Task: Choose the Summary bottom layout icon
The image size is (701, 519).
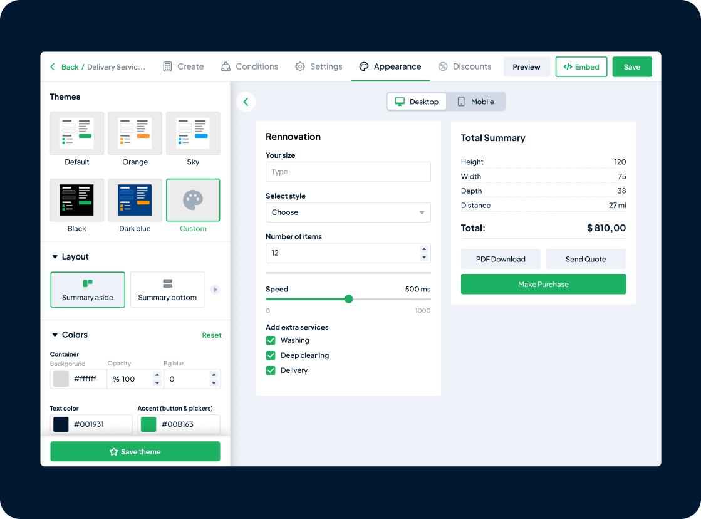Action: coord(167,283)
